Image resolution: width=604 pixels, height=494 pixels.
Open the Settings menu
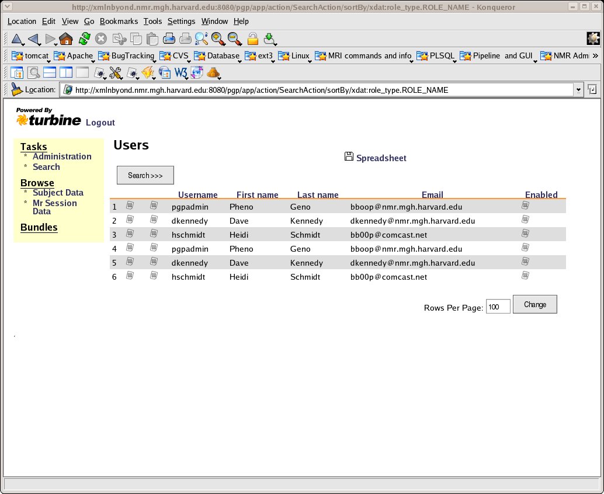[x=181, y=21]
